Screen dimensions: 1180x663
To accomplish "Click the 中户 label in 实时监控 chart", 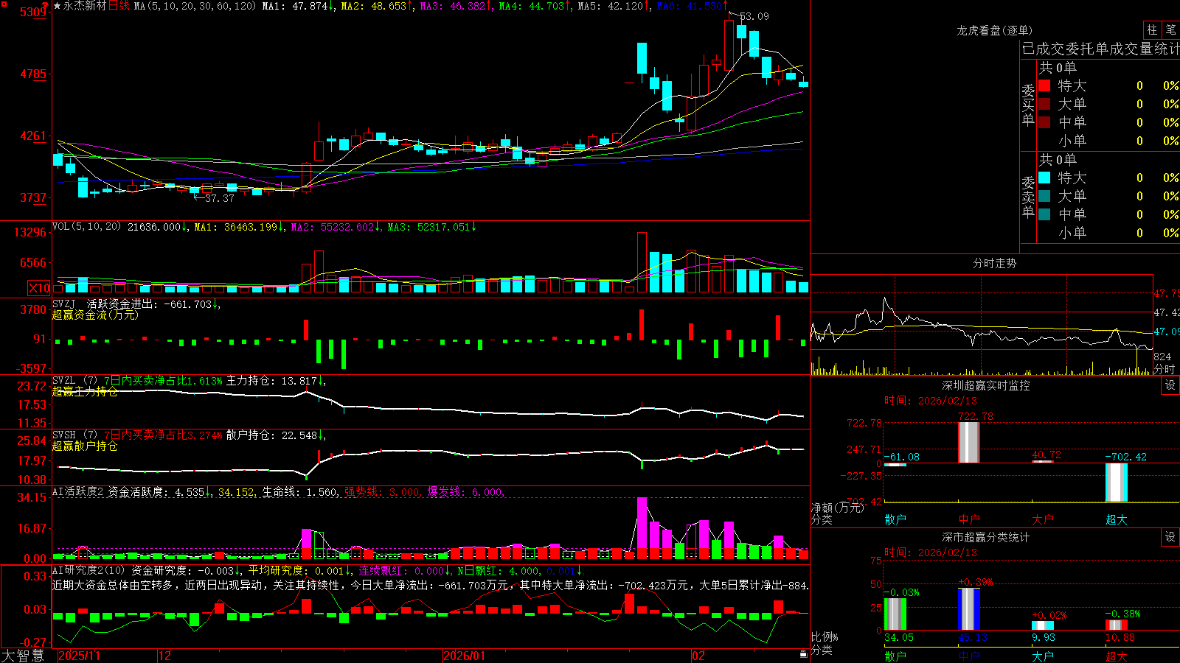I will click(969, 519).
